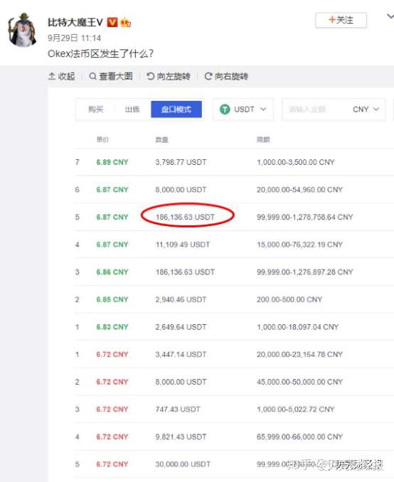This screenshot has width=394, height=482.
Task: Click the 6.83 CNY price
Action: click(112, 327)
